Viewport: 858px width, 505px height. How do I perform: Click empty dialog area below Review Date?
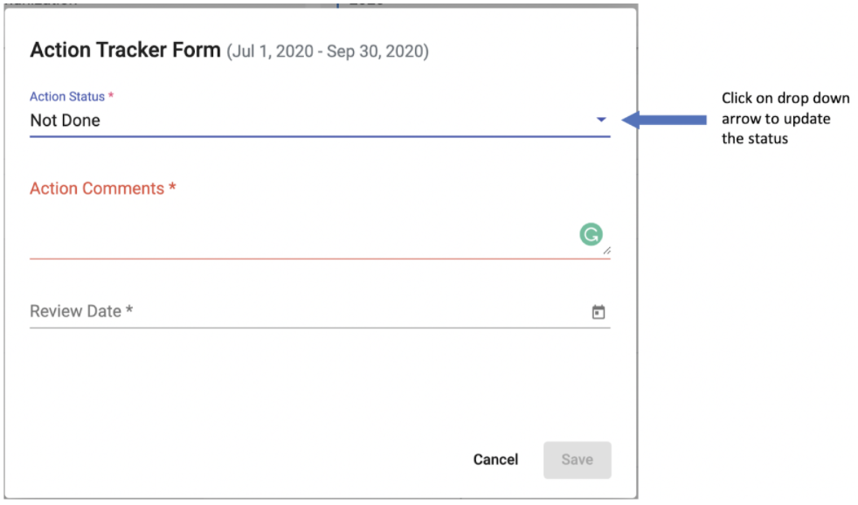coord(320,383)
